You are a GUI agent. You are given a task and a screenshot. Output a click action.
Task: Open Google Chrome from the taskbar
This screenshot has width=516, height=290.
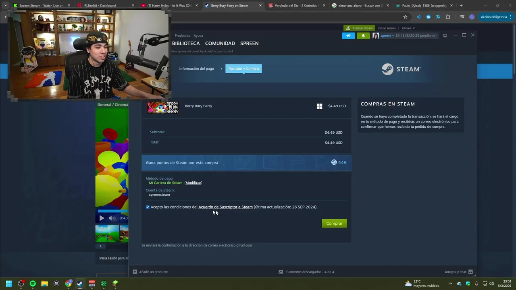[x=68, y=284]
